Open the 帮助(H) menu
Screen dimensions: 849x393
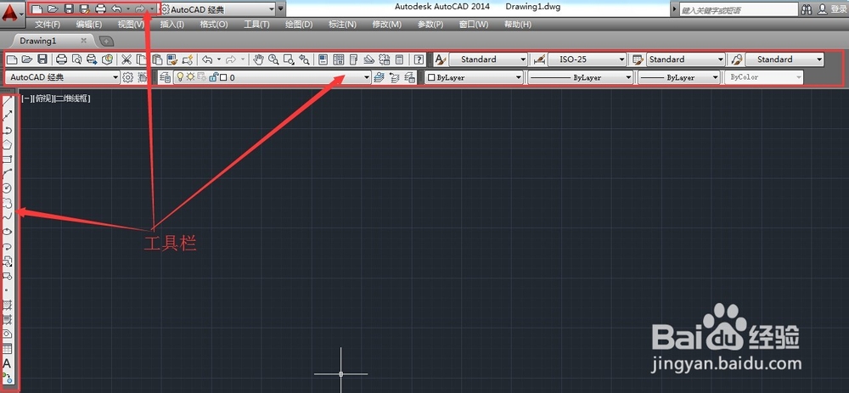[x=518, y=25]
